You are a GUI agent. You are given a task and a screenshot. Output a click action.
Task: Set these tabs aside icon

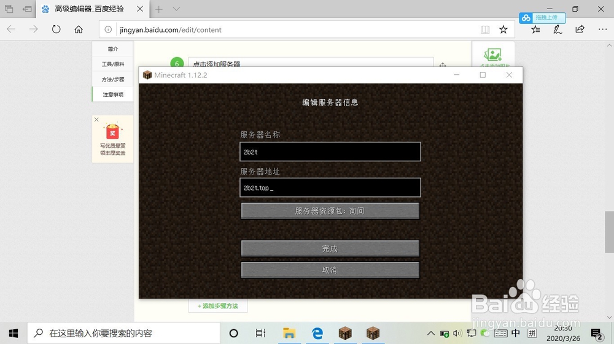tap(27, 9)
